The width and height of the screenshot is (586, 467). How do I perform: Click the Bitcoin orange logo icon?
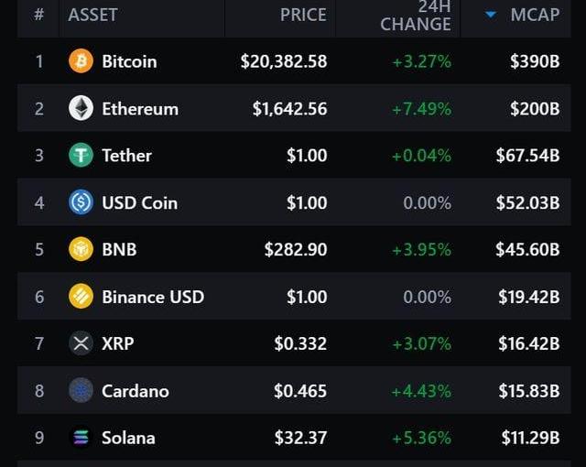coord(81,61)
